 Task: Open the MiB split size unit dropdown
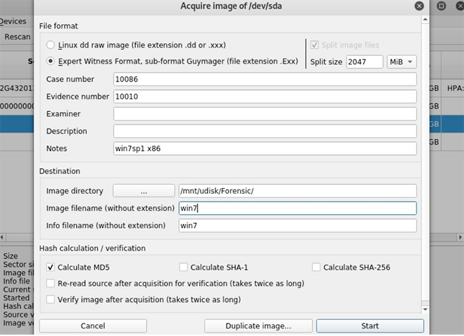[402, 62]
